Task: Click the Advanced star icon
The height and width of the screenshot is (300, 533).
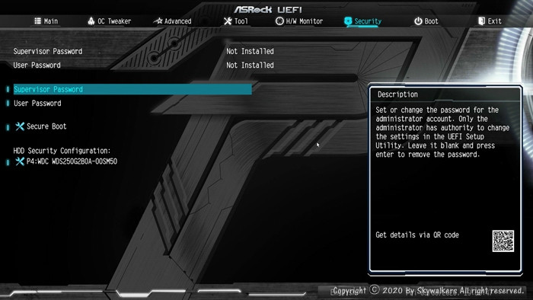Action: pos(158,21)
